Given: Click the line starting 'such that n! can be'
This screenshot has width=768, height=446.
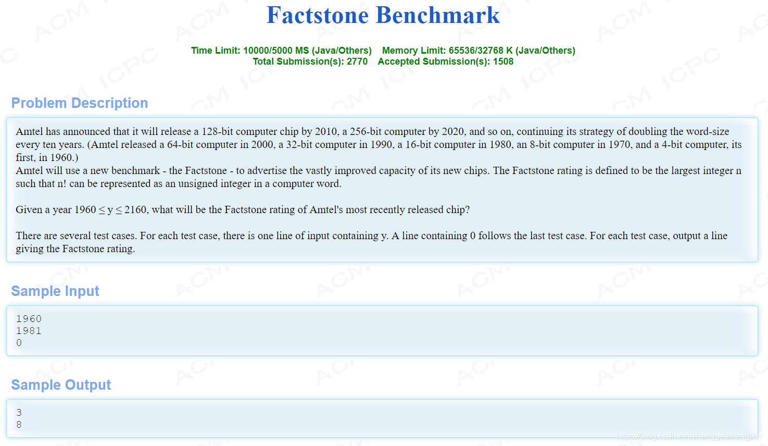Looking at the screenshot, I should 179,183.
